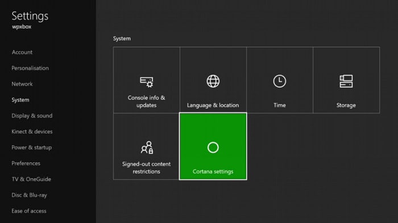Screen dimensions: 398x223
Task: Click the 'Time' tile label
Action: tap(280, 105)
